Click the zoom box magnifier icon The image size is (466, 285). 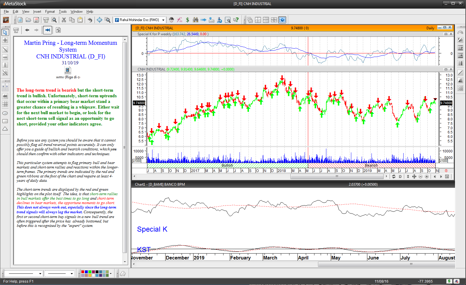pos(108,20)
